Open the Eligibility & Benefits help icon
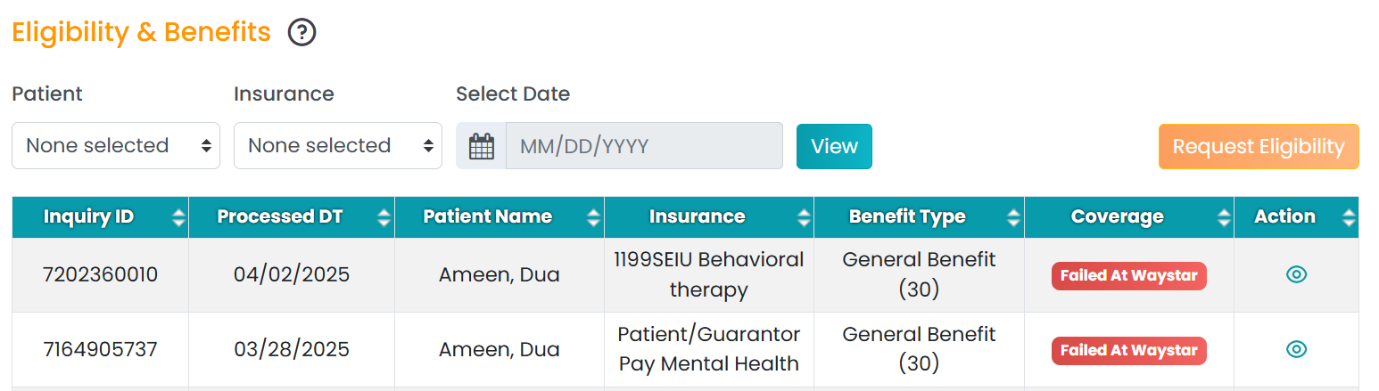 coord(302,33)
